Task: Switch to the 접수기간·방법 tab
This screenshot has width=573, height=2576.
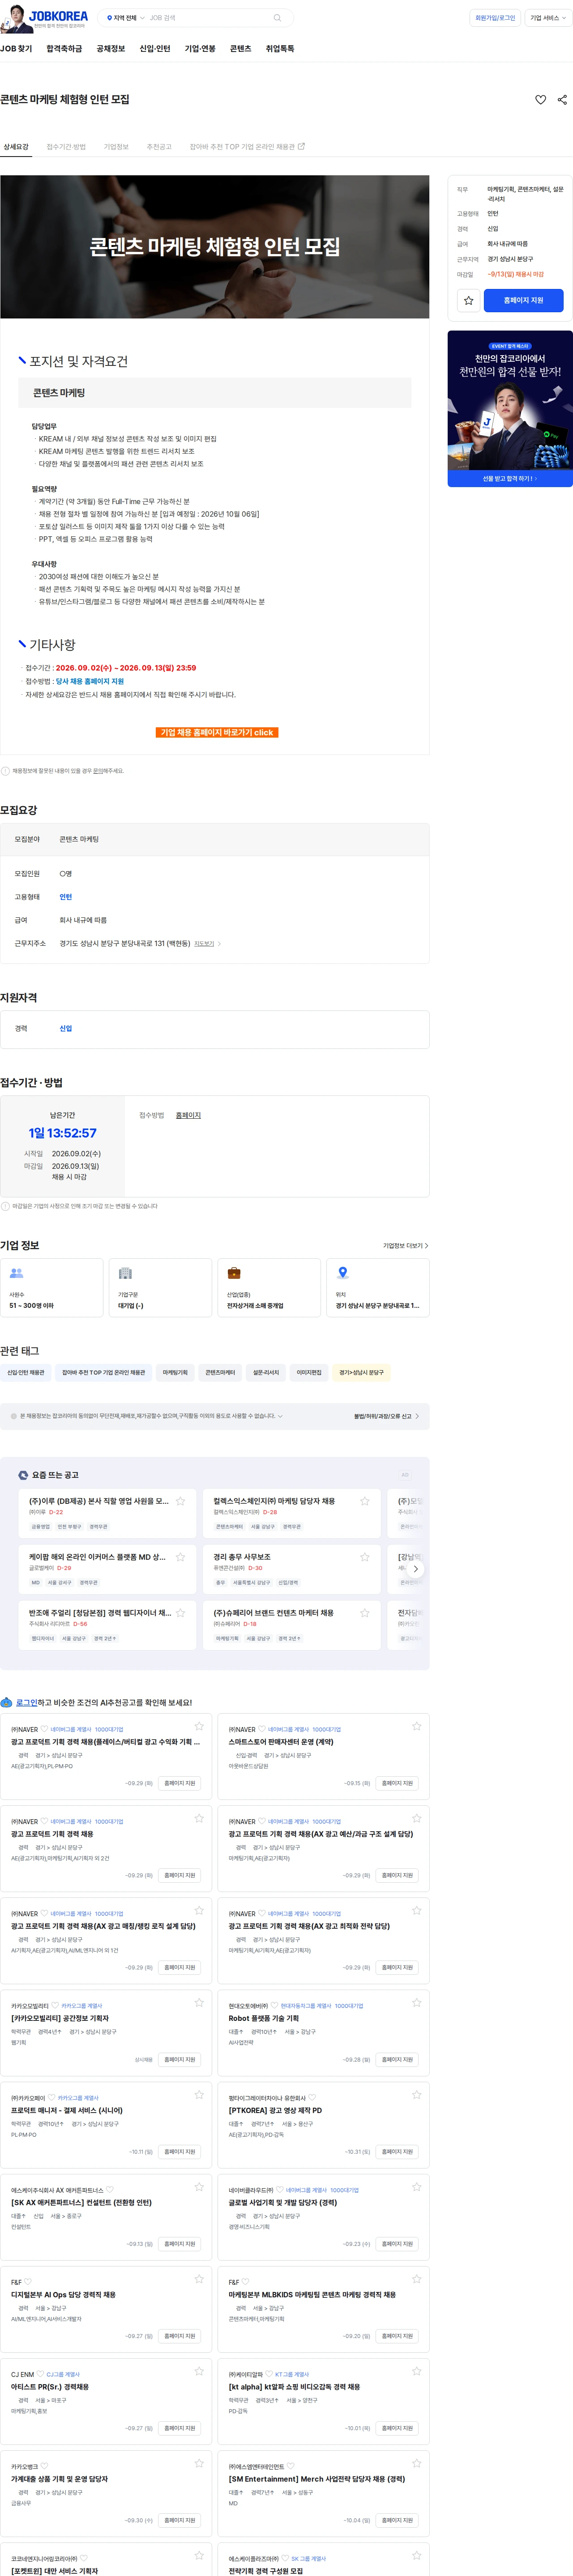Action: 66,147
